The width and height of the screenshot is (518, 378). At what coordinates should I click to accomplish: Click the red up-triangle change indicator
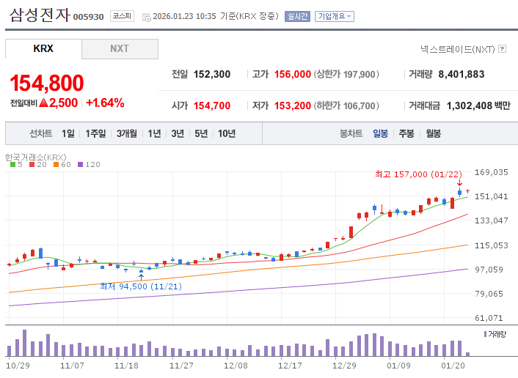tap(43, 103)
